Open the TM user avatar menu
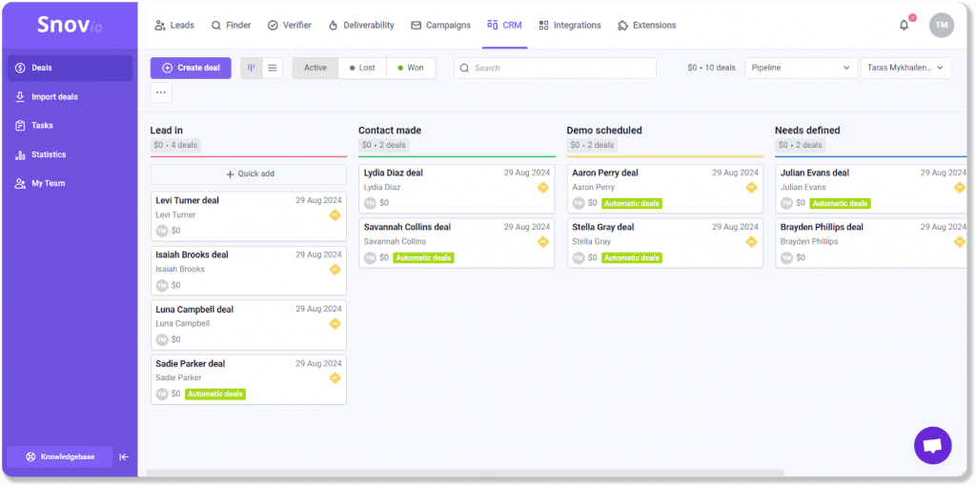Image resolution: width=976 pixels, height=486 pixels. tap(941, 26)
